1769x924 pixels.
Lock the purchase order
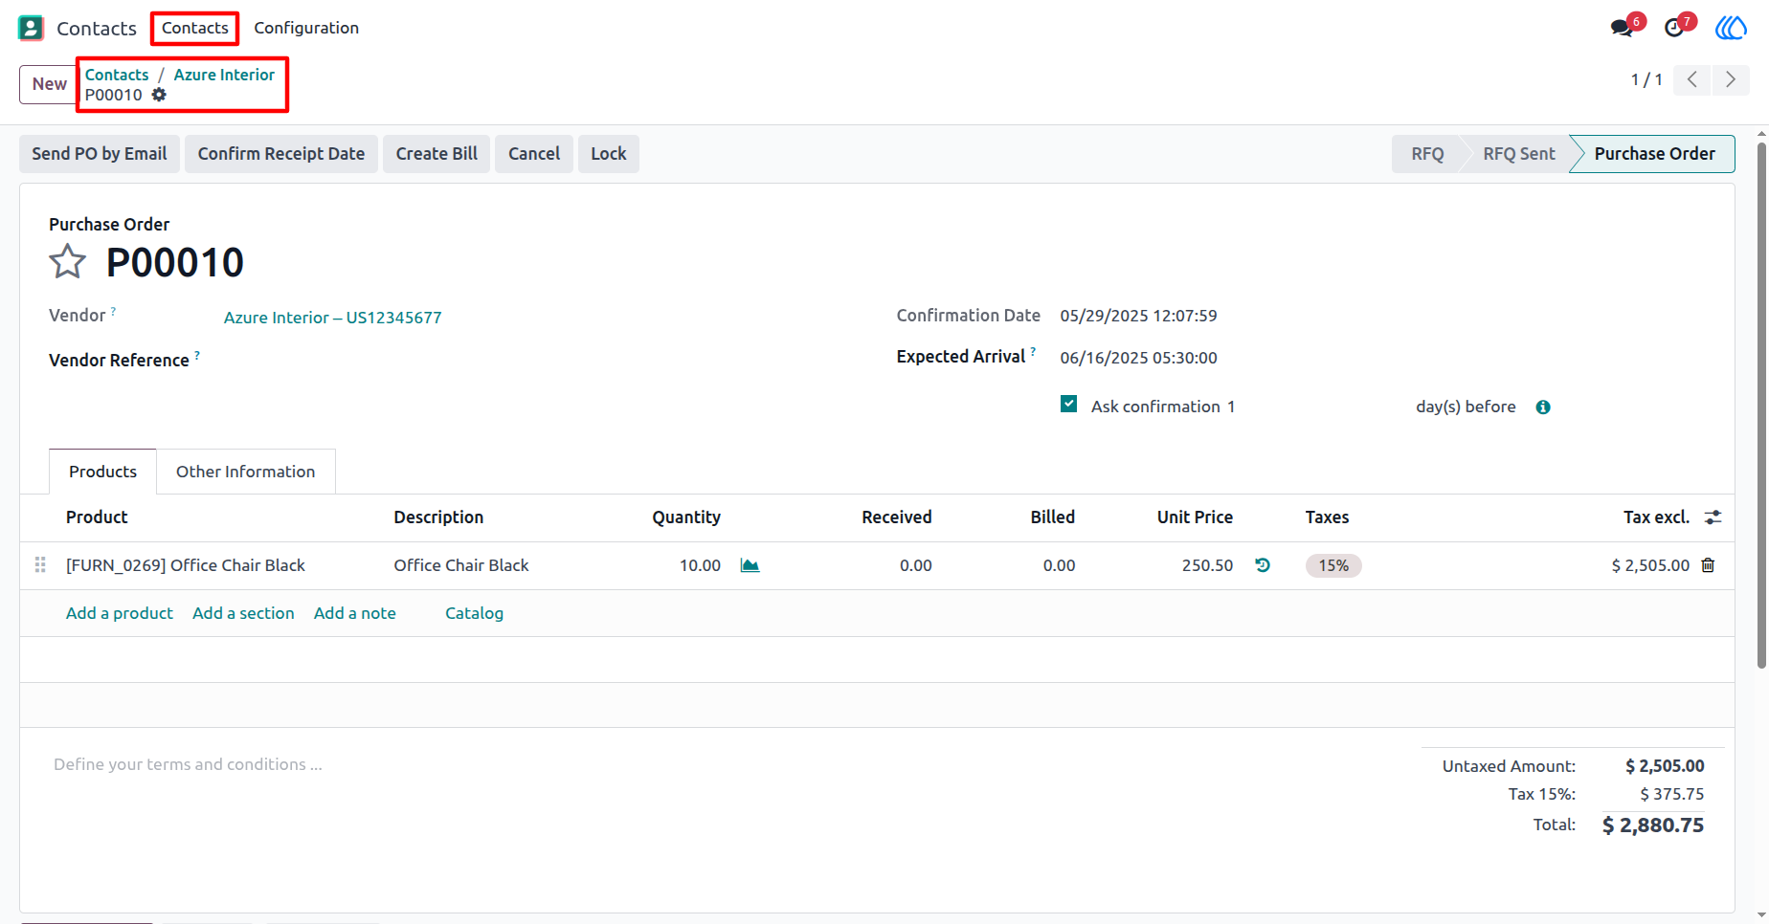tap(609, 154)
